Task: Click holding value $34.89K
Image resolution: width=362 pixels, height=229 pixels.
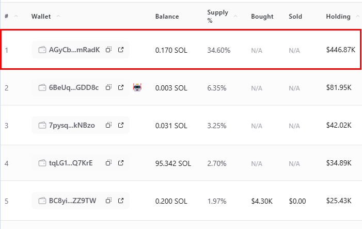Action: coord(339,163)
